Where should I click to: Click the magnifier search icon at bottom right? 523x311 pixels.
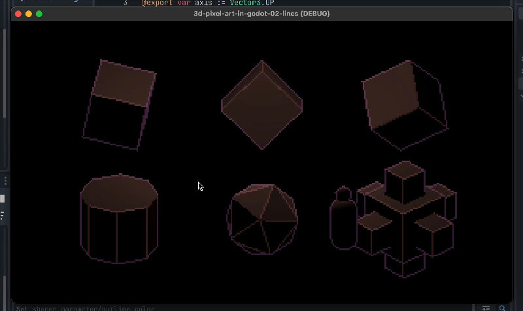[503, 308]
